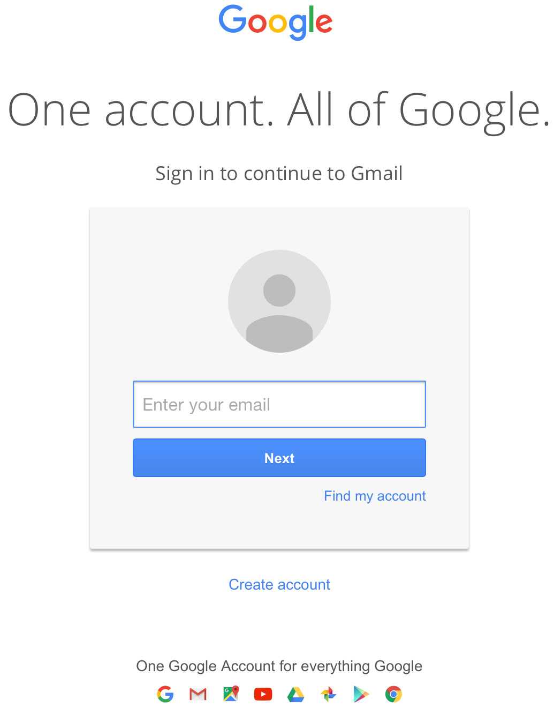
Task: Focus the 'Enter your email' field
Action: pyautogui.click(x=279, y=404)
